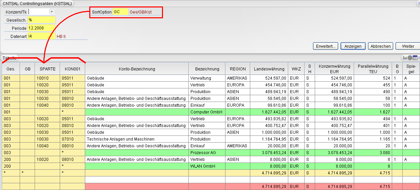Select the green Computer GmbH subtotal row

pos(211,112)
